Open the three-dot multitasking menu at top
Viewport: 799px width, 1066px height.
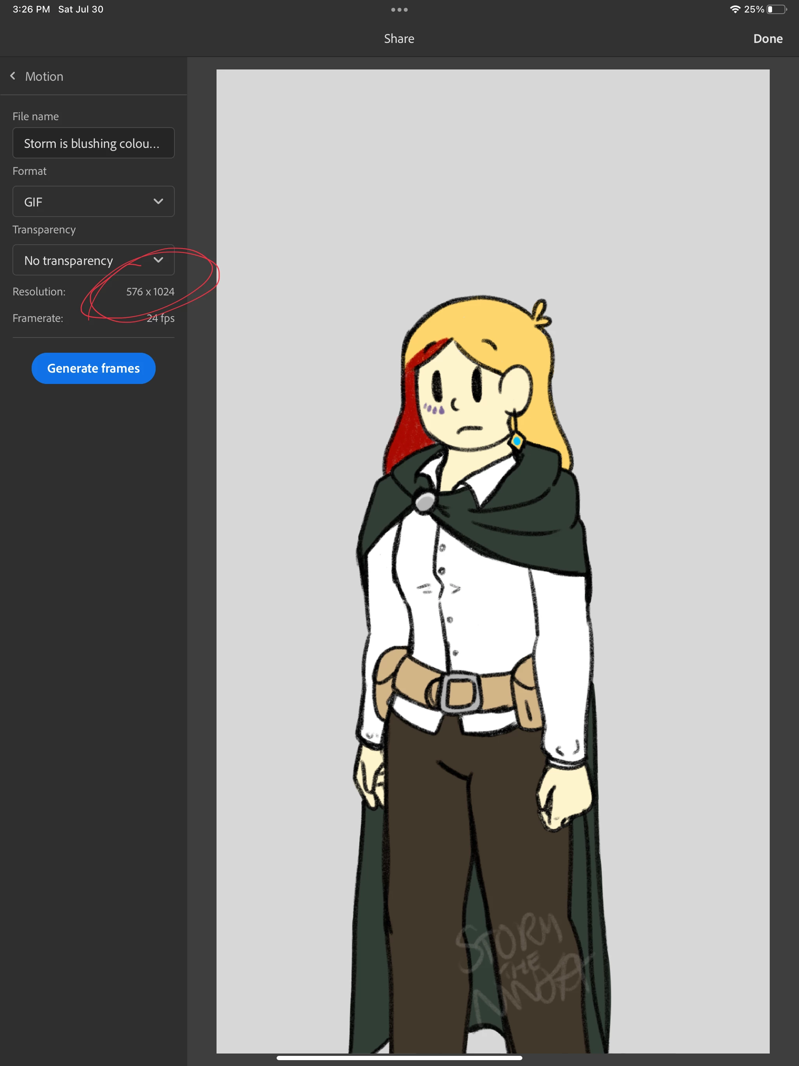click(x=399, y=10)
